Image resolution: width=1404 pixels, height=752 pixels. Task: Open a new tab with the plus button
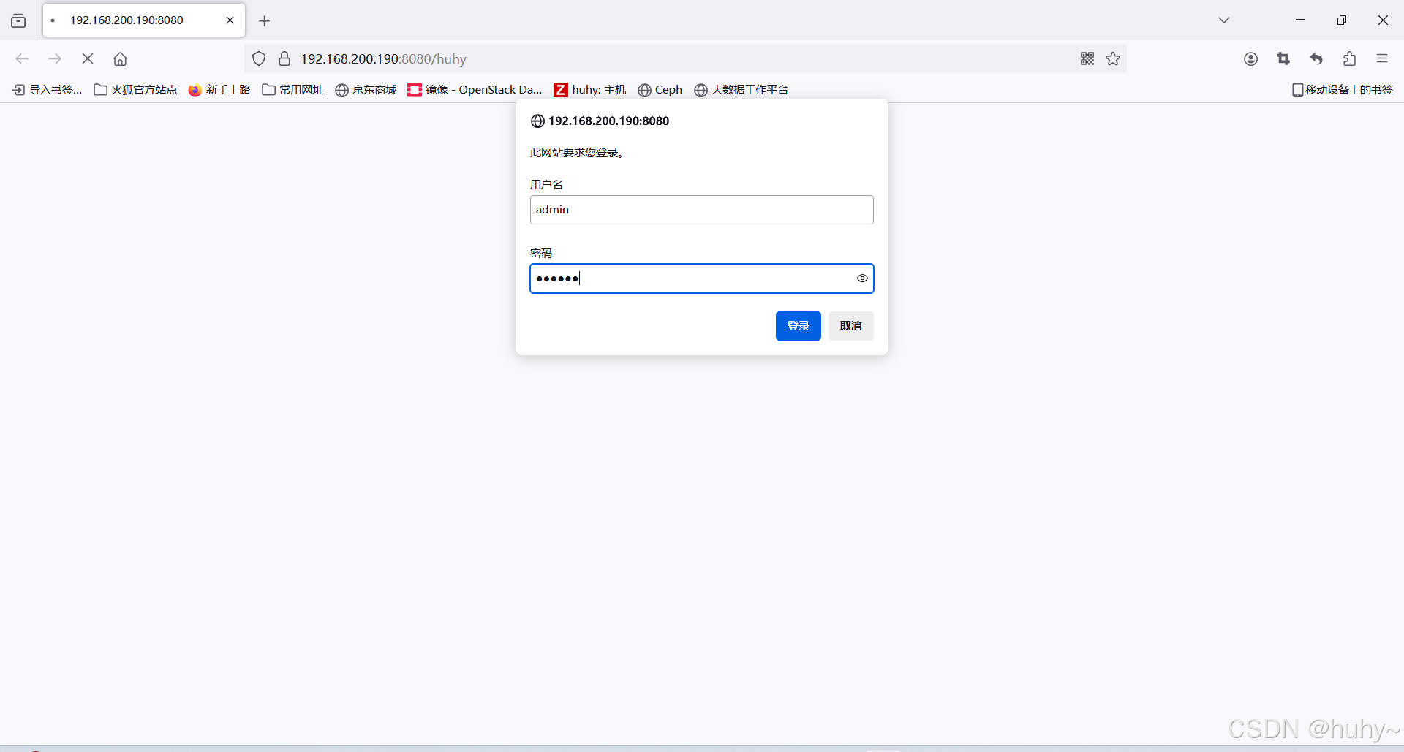(265, 21)
